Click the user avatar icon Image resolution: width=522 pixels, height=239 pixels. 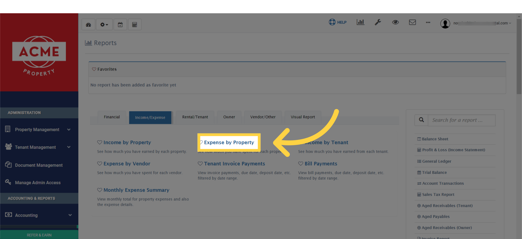click(445, 23)
